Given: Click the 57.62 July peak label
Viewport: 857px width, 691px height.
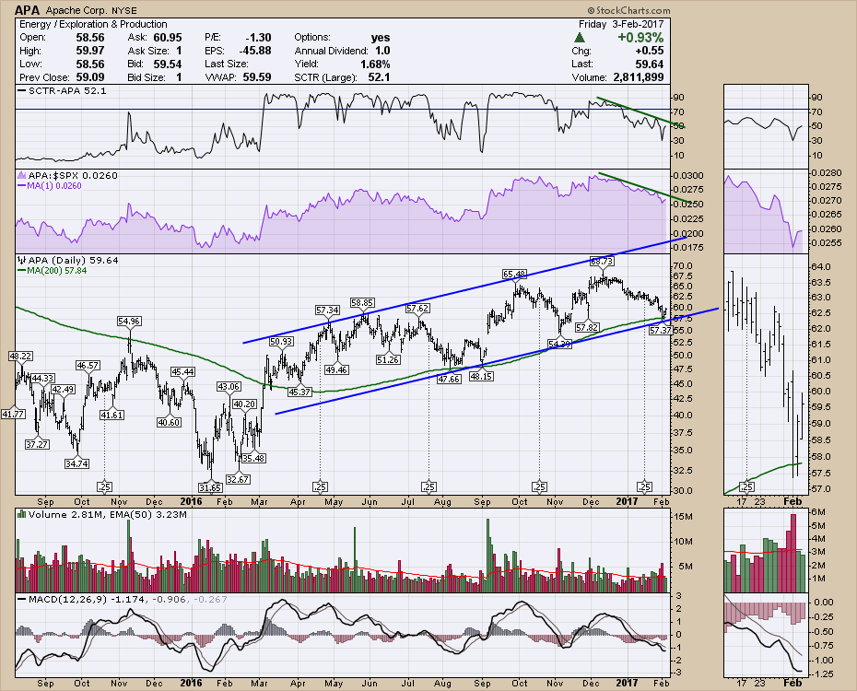Looking at the screenshot, I should (417, 309).
